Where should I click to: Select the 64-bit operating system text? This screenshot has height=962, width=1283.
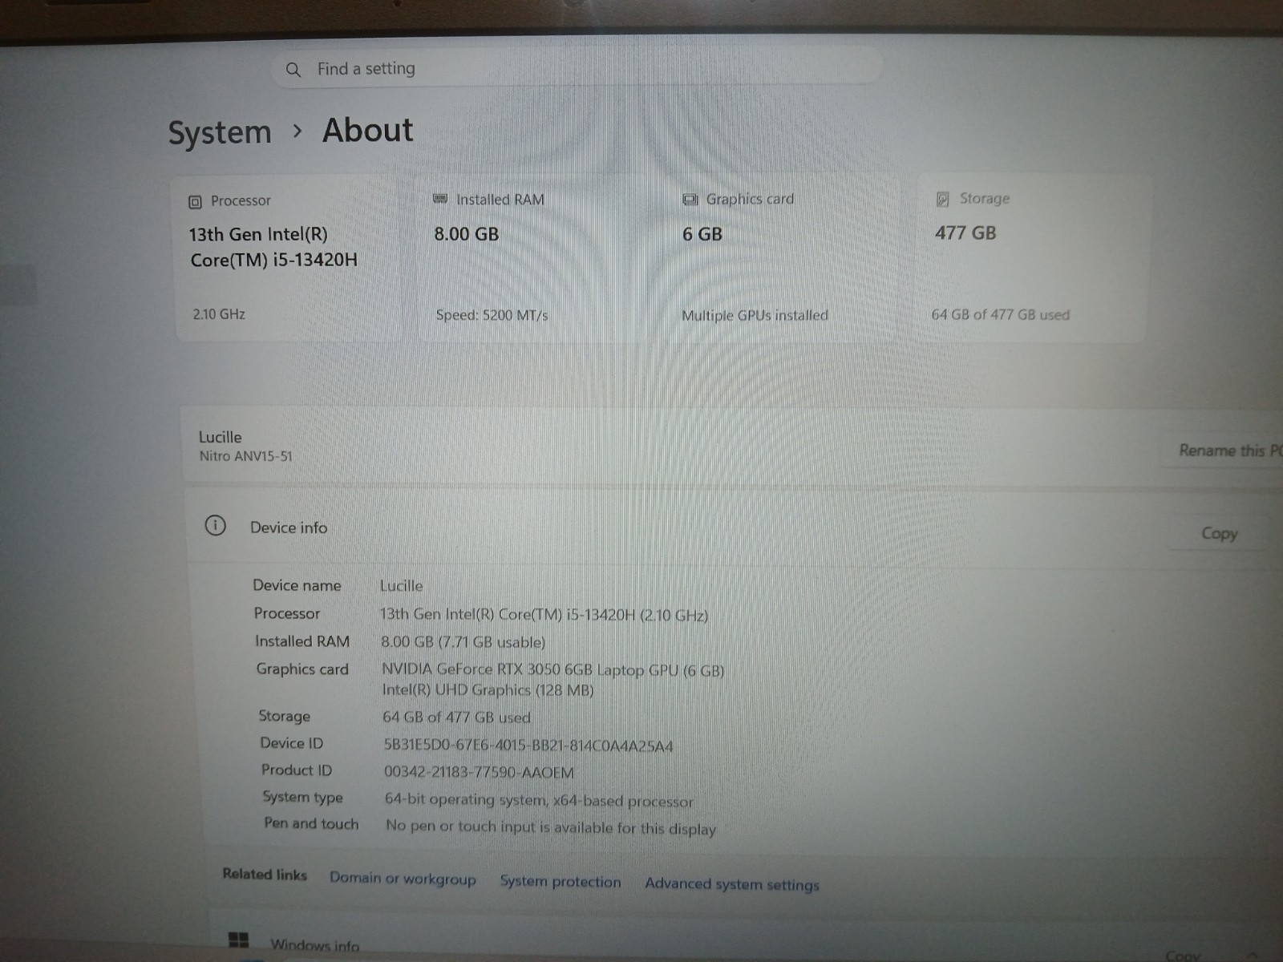pos(539,800)
